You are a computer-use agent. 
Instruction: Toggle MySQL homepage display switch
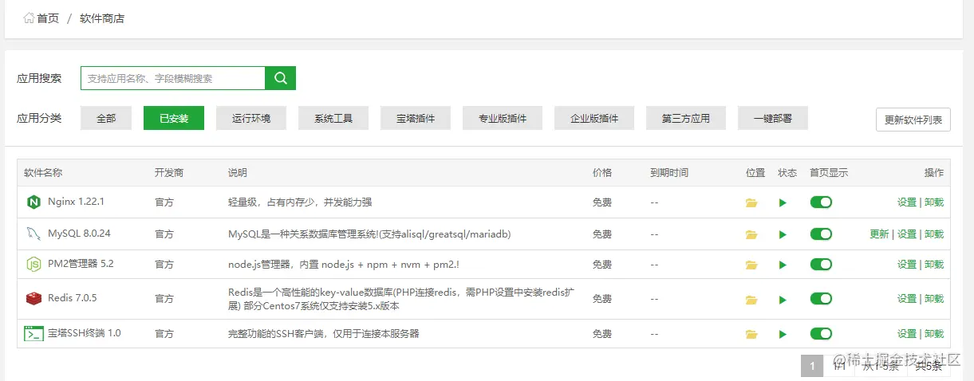point(821,234)
